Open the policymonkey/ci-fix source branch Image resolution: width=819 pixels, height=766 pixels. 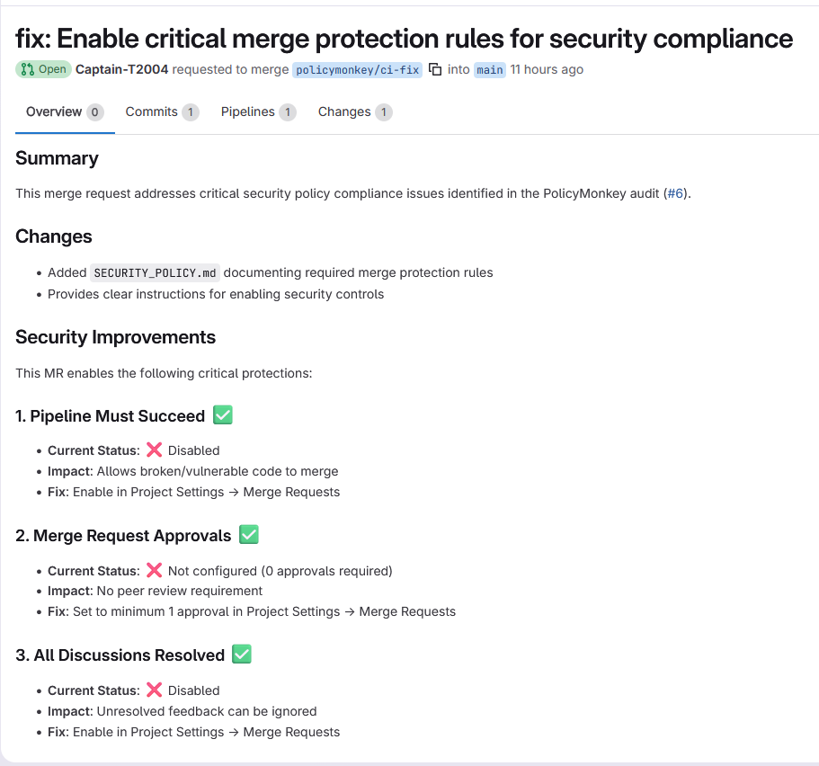357,69
